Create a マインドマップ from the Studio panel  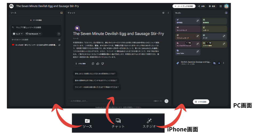[x=188, y=29]
